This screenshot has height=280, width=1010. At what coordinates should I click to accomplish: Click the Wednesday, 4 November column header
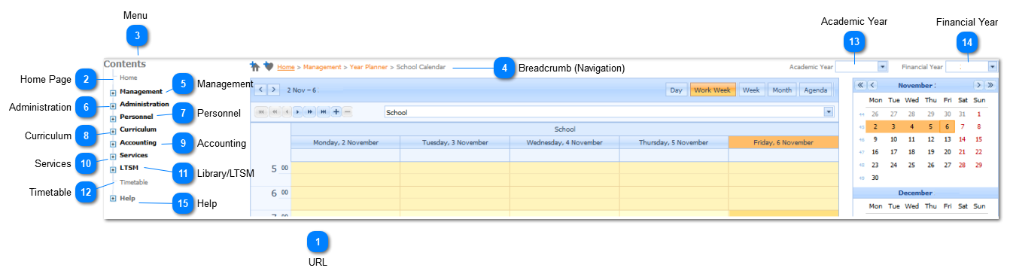click(564, 142)
